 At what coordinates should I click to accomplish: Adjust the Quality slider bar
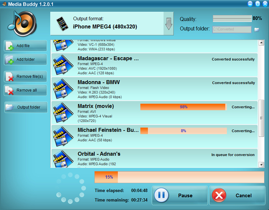click(x=232, y=19)
